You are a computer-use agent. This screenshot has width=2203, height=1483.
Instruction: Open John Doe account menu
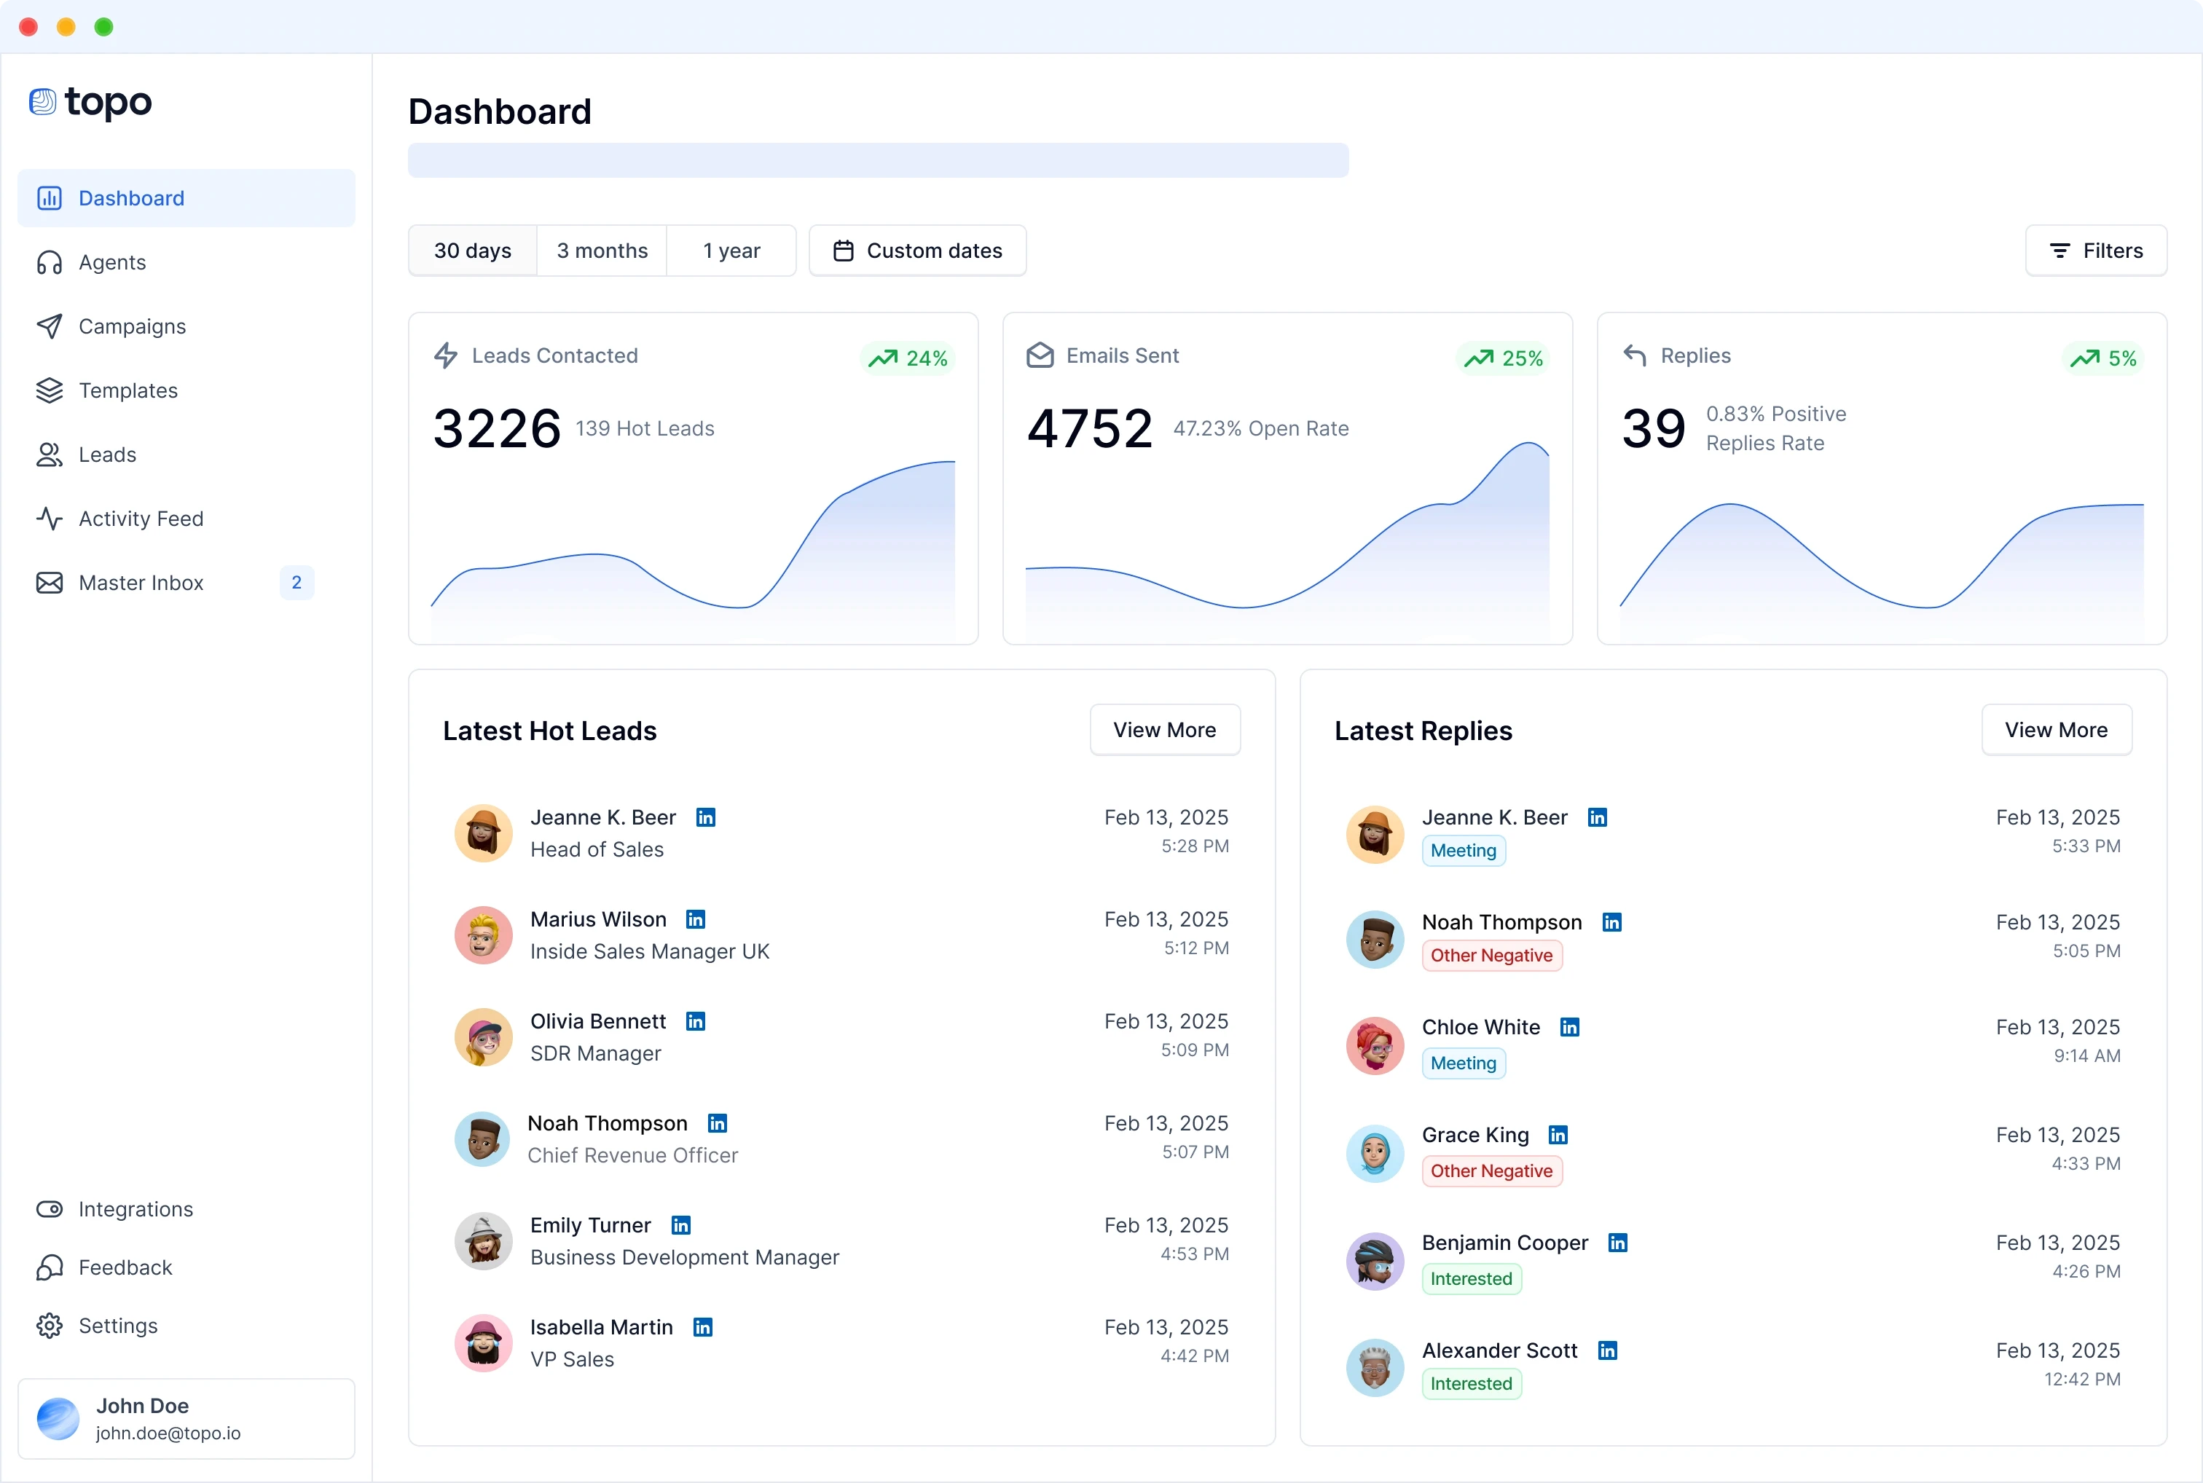click(x=186, y=1417)
